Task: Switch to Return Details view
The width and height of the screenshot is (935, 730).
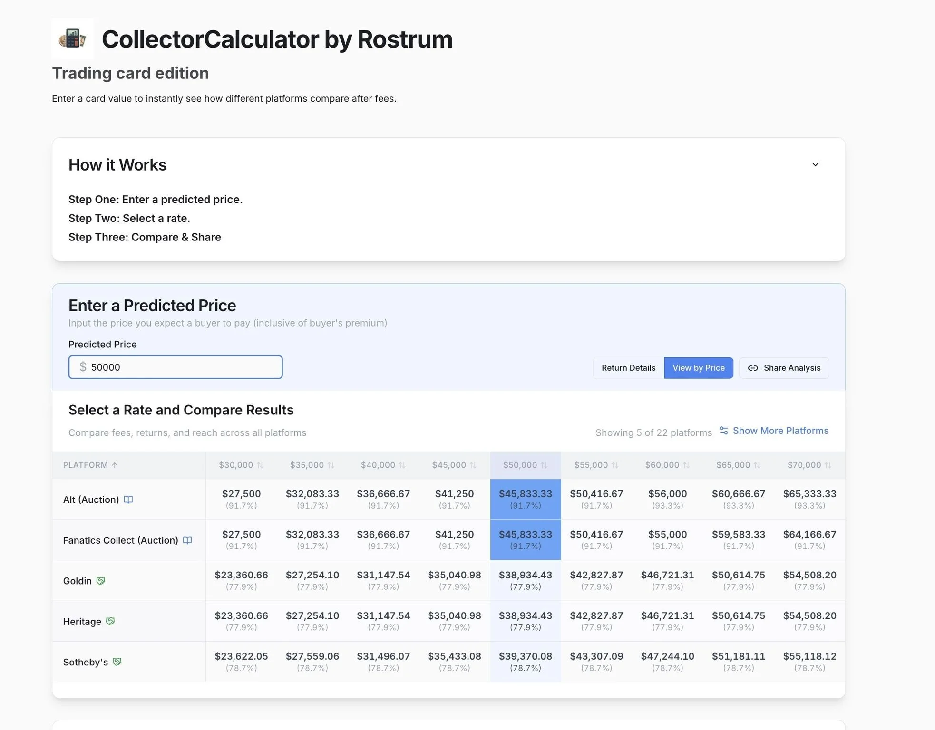Action: (628, 368)
